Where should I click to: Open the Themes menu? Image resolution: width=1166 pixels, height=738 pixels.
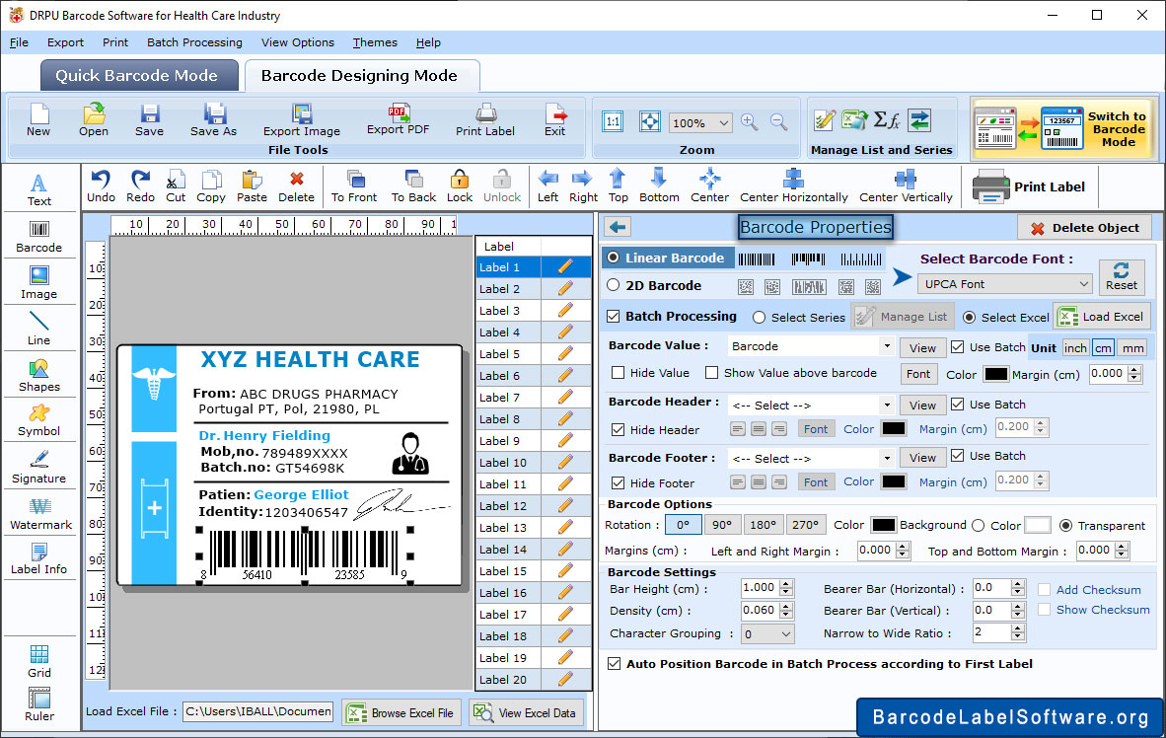[375, 42]
